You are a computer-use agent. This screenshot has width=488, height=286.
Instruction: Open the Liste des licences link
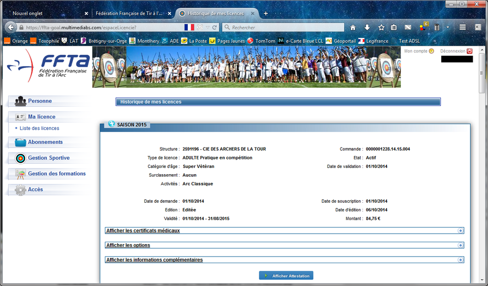tap(40, 128)
